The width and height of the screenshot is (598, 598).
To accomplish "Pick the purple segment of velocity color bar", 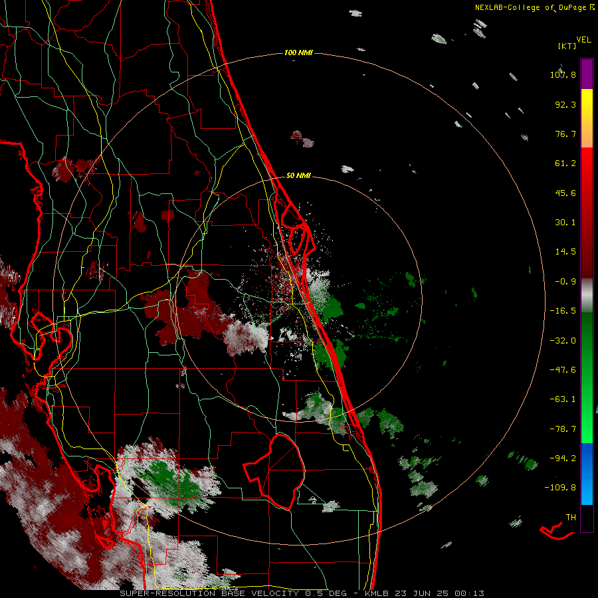I will pyautogui.click(x=587, y=74).
